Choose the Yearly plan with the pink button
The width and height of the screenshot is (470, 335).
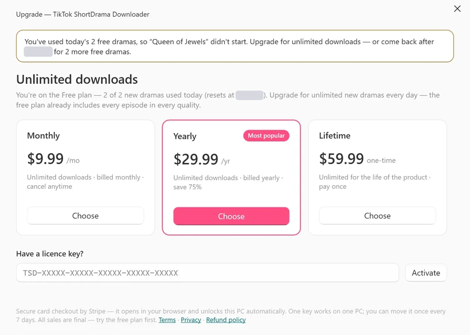tap(231, 216)
